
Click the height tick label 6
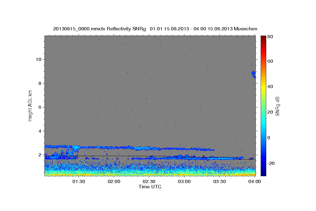[x=40, y=107]
